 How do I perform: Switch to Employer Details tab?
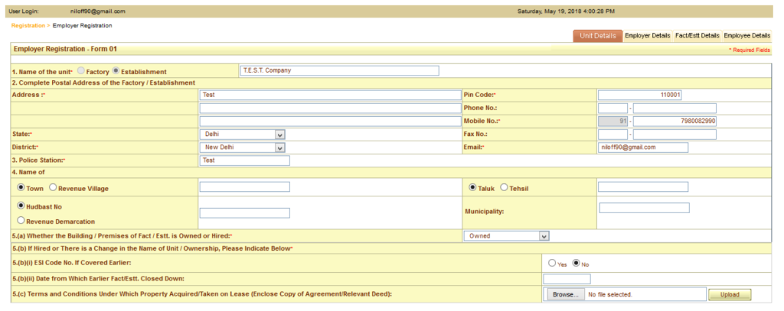tap(647, 35)
